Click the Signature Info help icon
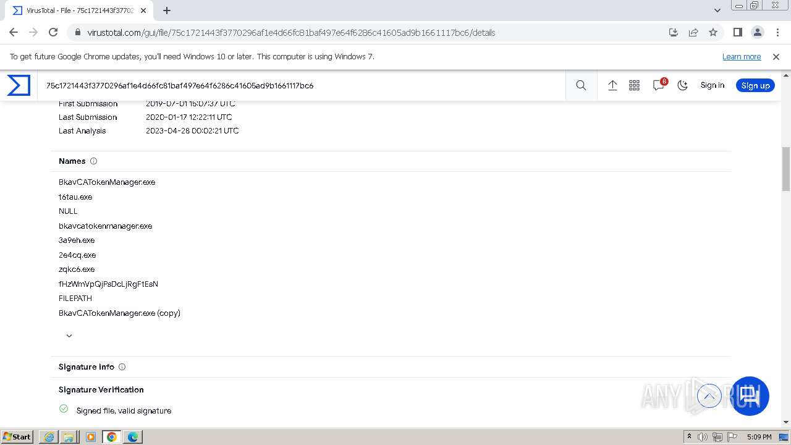Image resolution: width=791 pixels, height=445 pixels. [x=122, y=367]
